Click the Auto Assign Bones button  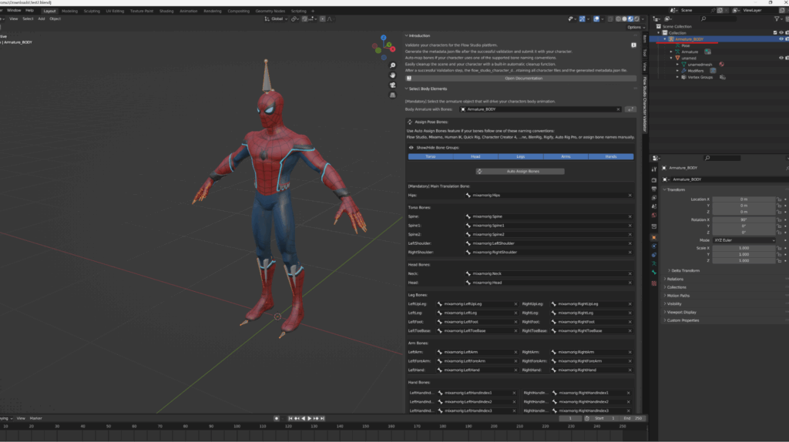(520, 172)
